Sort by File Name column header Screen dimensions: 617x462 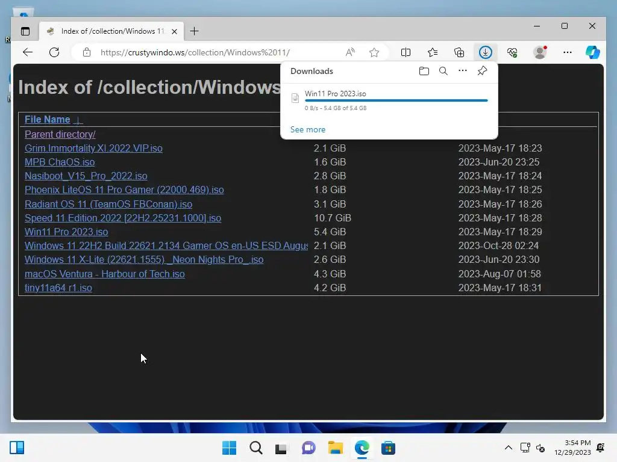point(47,120)
